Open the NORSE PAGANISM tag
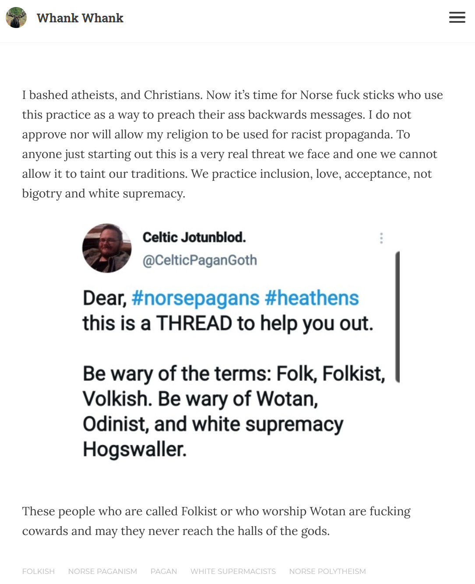The height and width of the screenshot is (584, 475). point(102,571)
